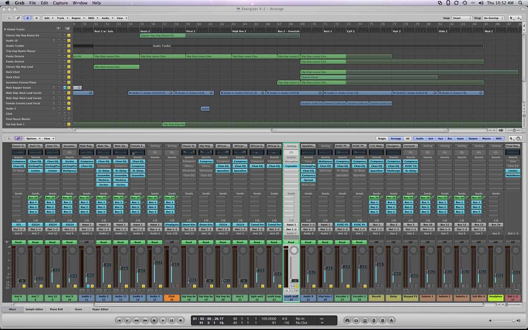Select the secondary tool icon in Arrange toolbar

tap(518, 18)
